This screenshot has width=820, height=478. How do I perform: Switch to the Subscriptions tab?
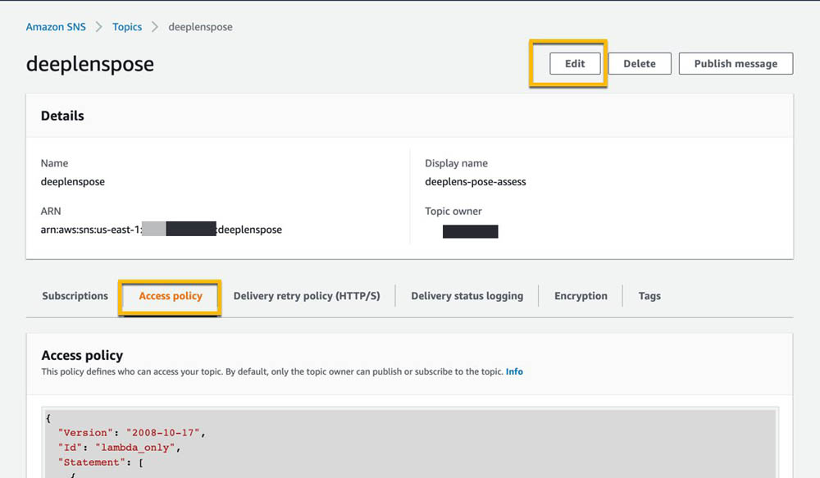tap(75, 296)
